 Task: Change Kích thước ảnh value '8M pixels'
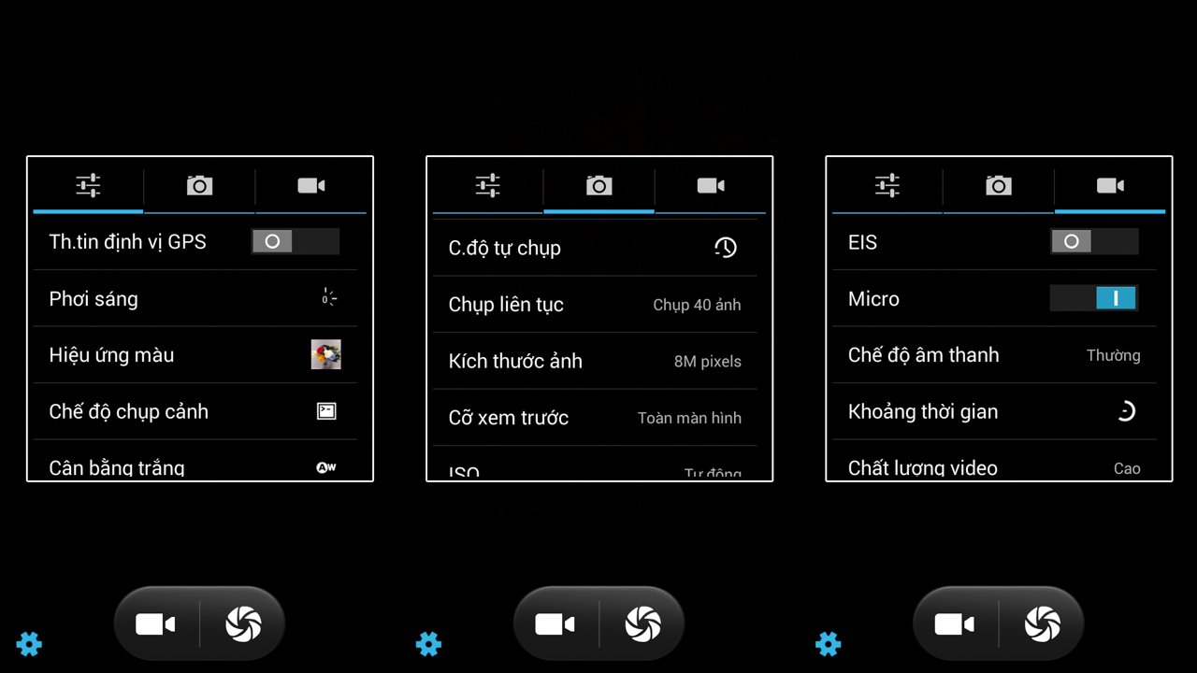click(708, 362)
